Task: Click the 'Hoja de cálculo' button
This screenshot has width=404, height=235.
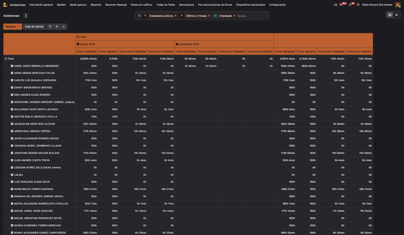Action: [x=34, y=27]
